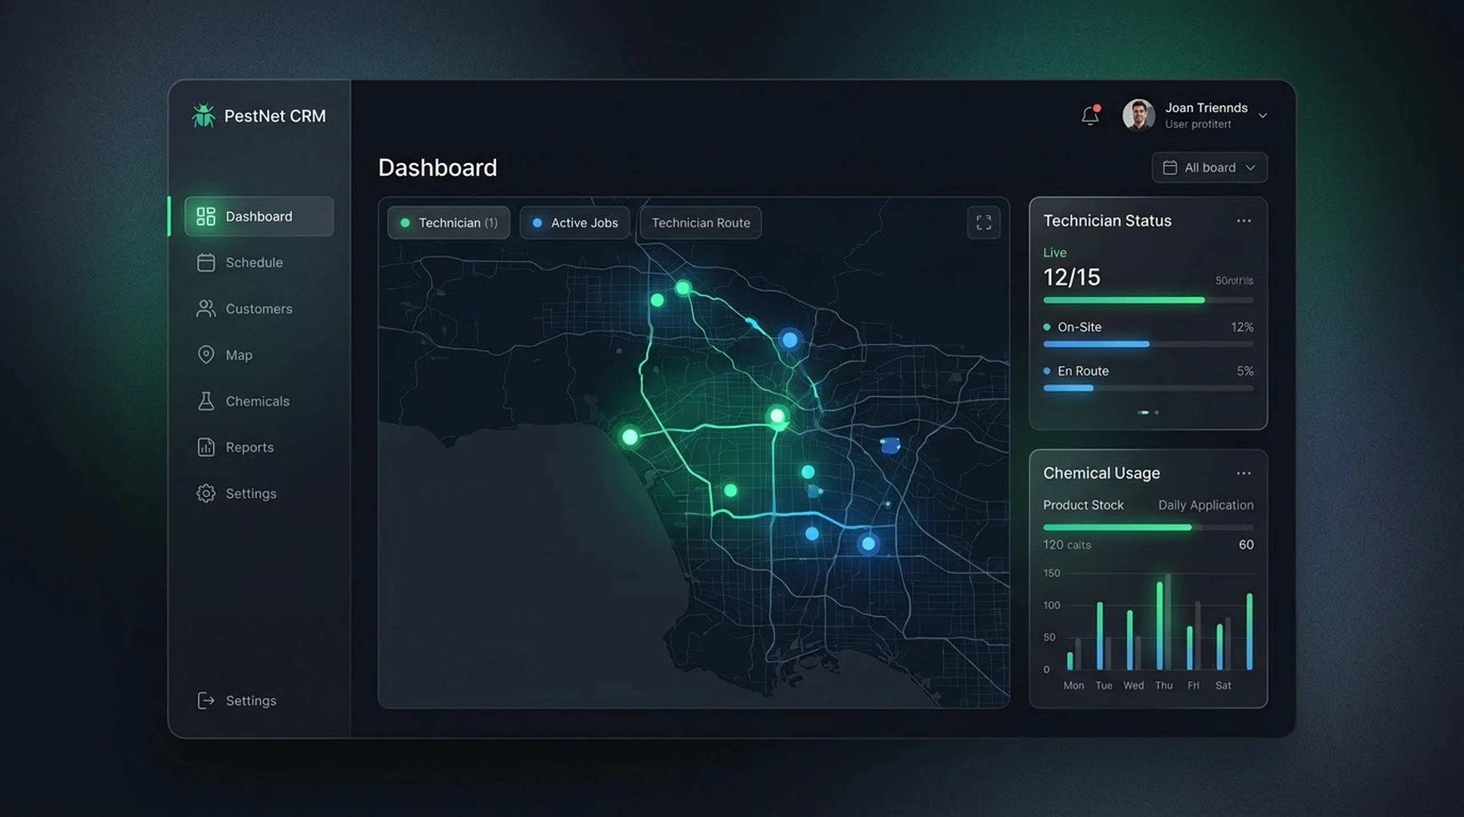Expand the user profile chevron
The height and width of the screenshot is (817, 1464).
click(x=1262, y=115)
